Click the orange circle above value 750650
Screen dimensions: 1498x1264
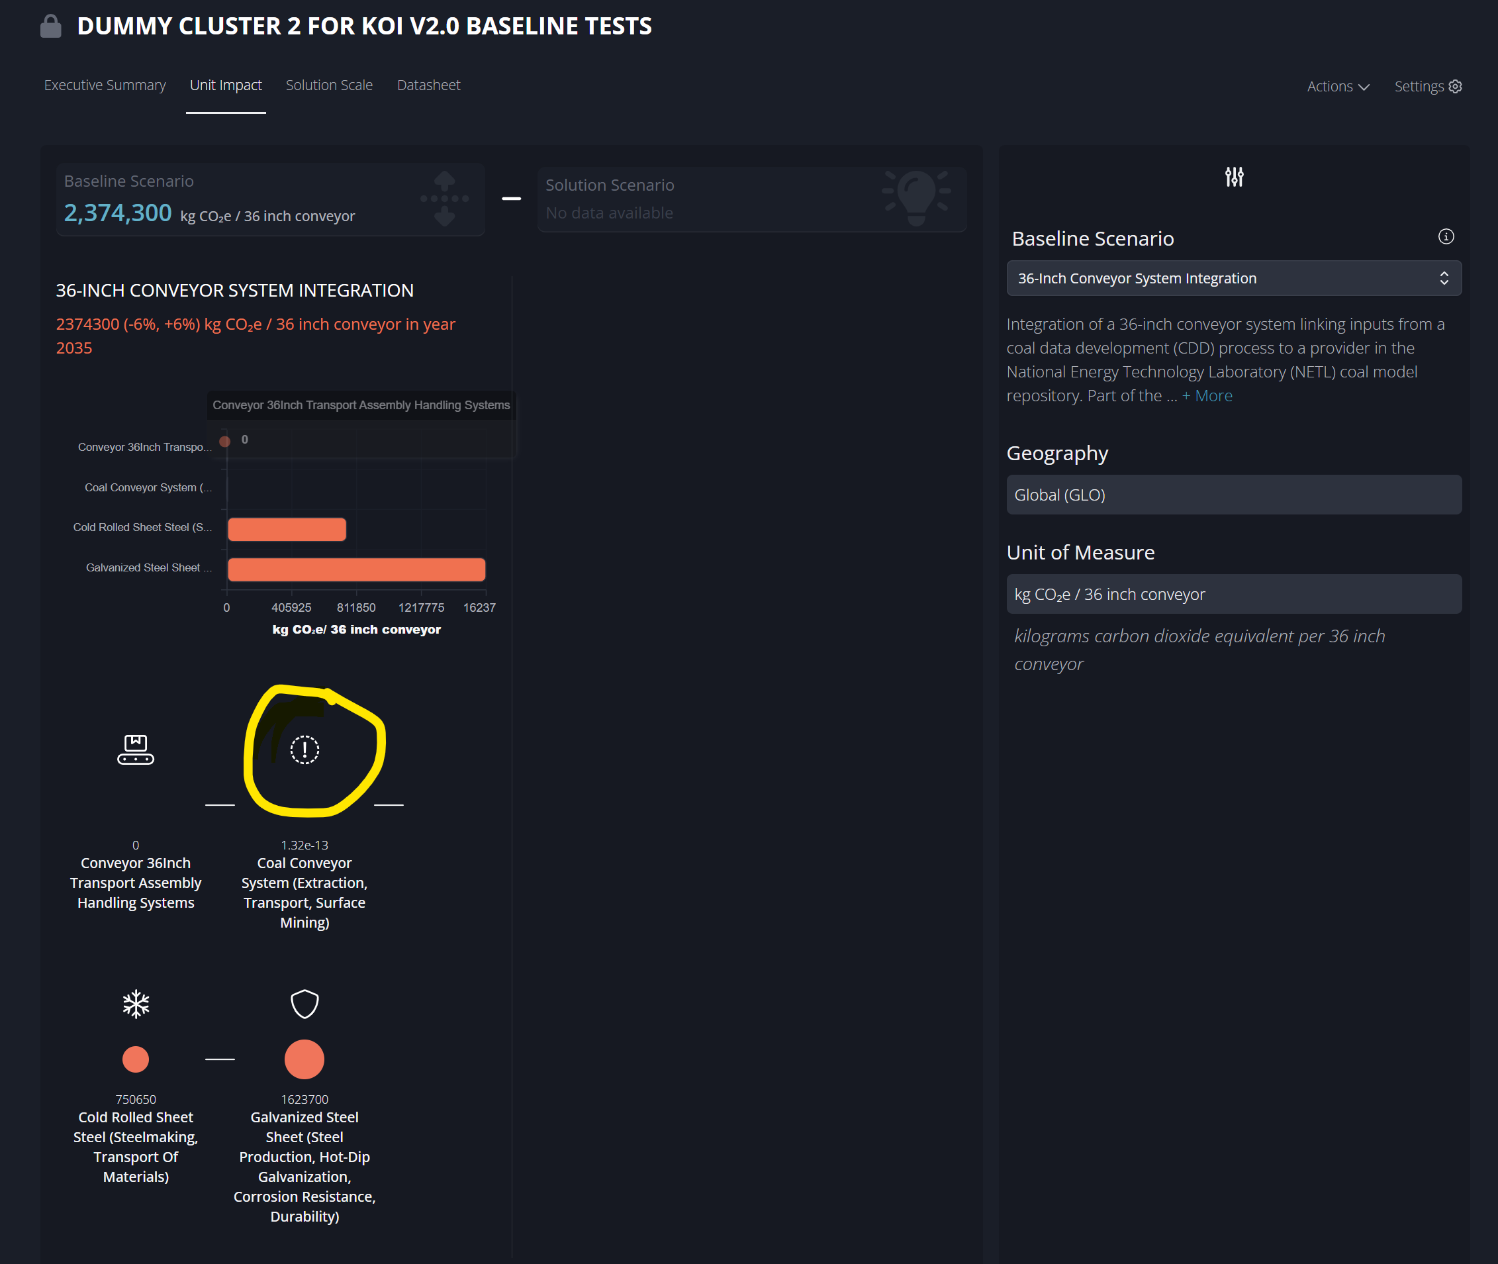136,1059
